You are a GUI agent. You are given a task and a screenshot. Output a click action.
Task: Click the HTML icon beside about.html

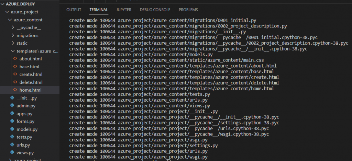coord(15,59)
